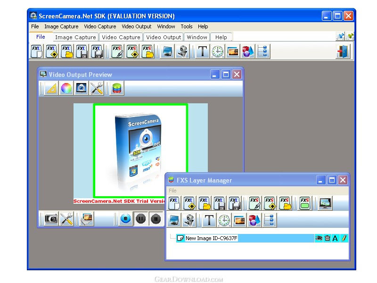
Task: Click the image stamp icon in preview bottom toolbar
Action: tap(87, 219)
